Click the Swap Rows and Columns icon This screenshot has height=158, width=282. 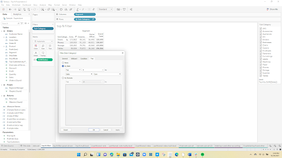coord(61,9)
